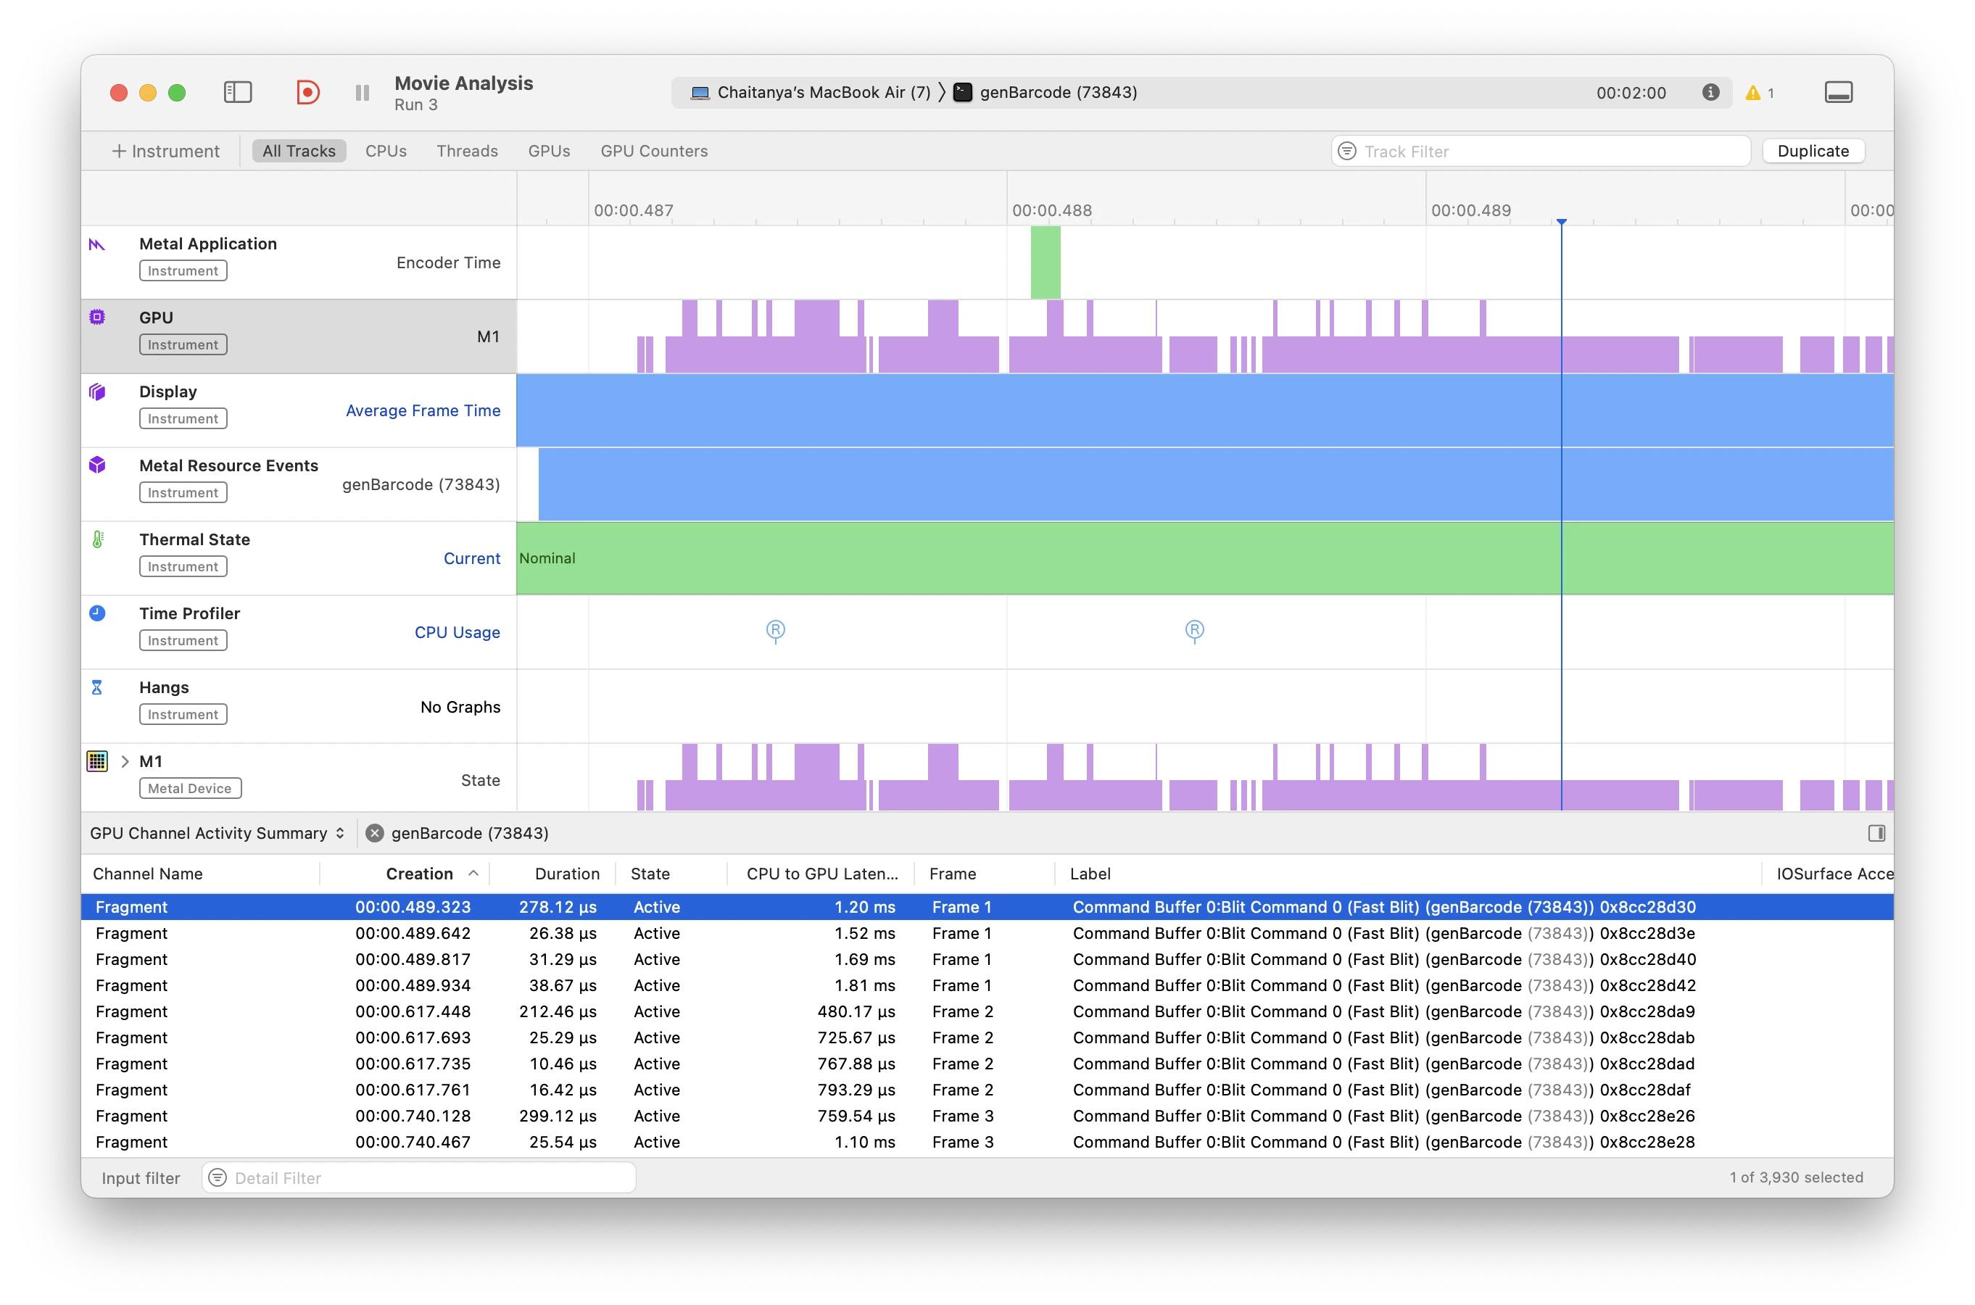
Task: Click the genBarcode terminal process icon
Action: pos(962,92)
